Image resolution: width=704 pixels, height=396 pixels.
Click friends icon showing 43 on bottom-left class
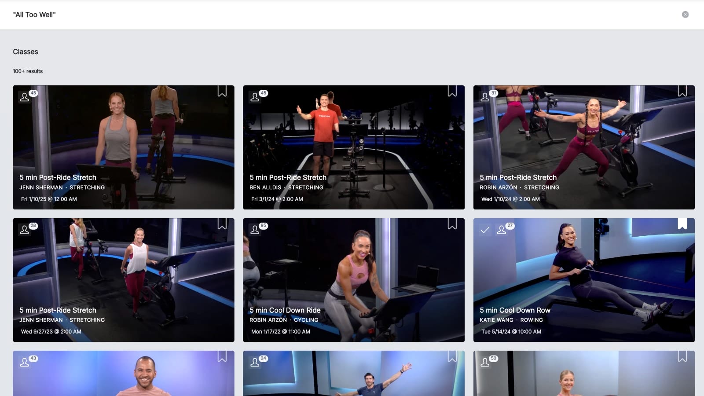(25, 362)
